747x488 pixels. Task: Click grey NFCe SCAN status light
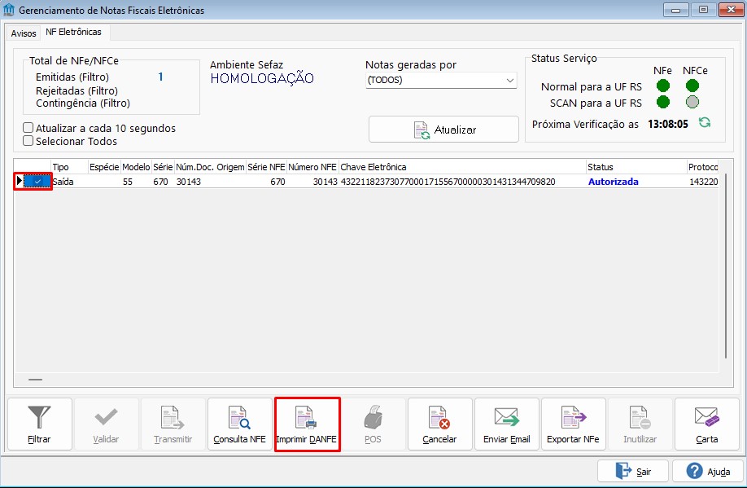coord(692,102)
